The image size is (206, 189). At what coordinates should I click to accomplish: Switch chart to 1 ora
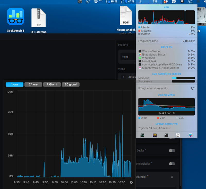coord(14,84)
